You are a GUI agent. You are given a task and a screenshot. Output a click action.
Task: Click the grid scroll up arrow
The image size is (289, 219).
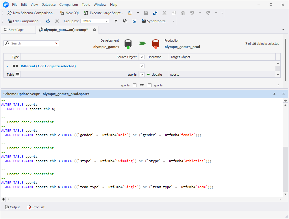coord(278,63)
